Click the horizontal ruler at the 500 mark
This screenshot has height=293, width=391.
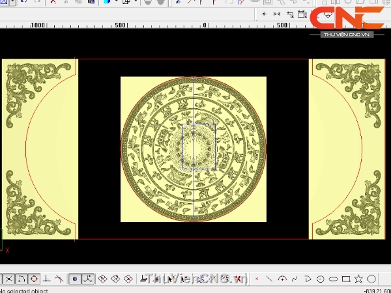point(120,25)
